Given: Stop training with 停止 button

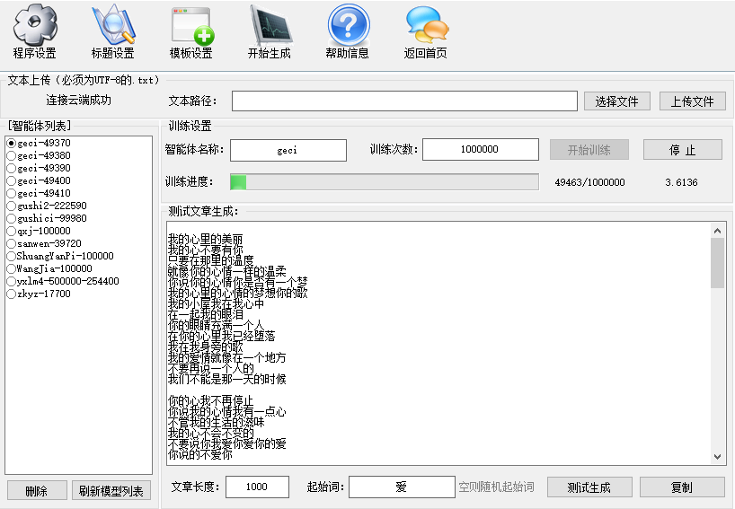Looking at the screenshot, I should pyautogui.click(x=682, y=150).
